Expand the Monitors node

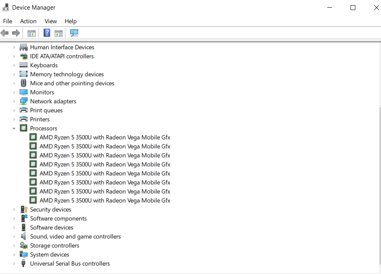click(x=14, y=93)
